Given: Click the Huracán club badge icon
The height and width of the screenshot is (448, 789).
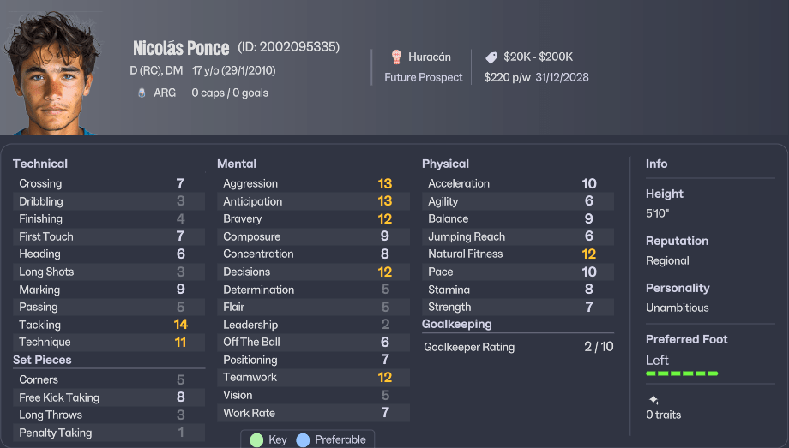Looking at the screenshot, I should point(396,57).
